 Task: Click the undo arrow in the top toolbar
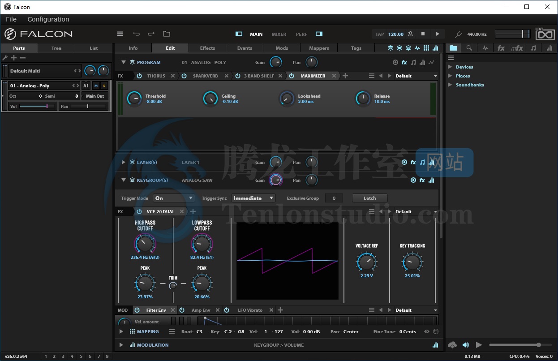pyautogui.click(x=136, y=34)
